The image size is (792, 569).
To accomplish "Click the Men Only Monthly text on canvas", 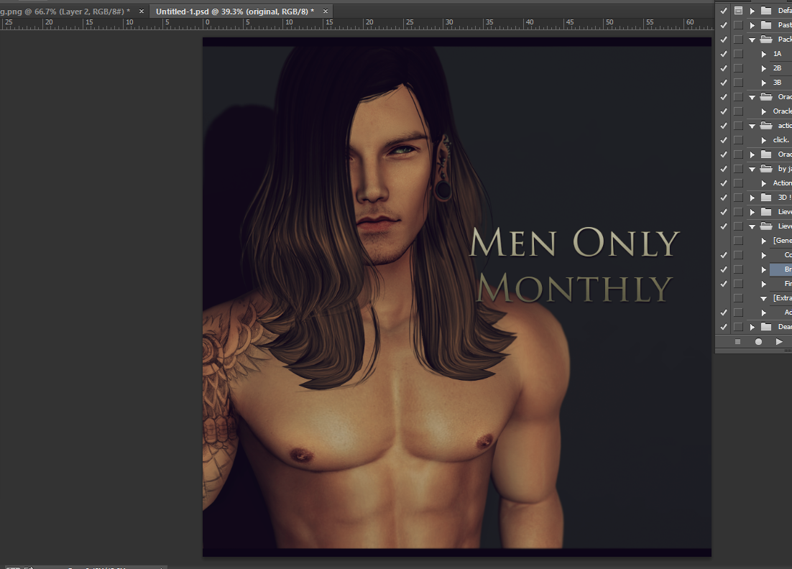I will [x=575, y=265].
